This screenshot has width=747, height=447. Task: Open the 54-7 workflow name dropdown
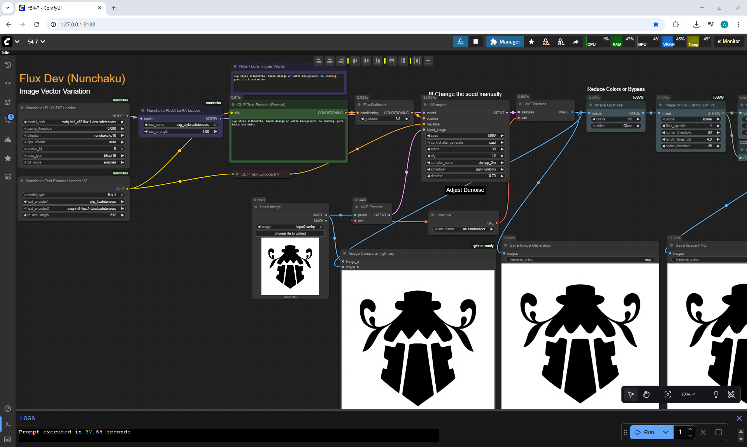coord(37,42)
